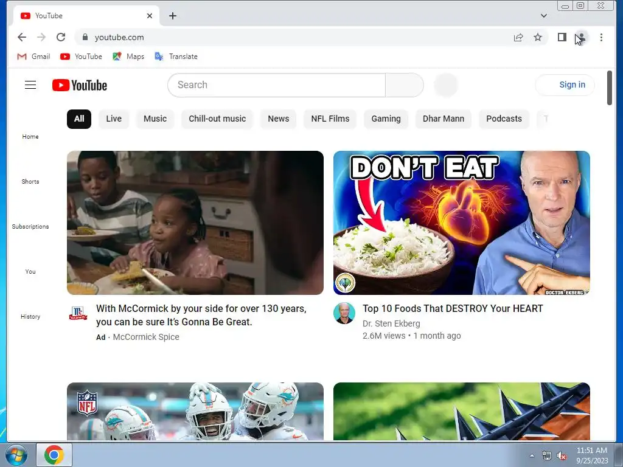Open taskbar clock showing 11:51 AM
The width and height of the screenshot is (623, 467).
(x=592, y=455)
